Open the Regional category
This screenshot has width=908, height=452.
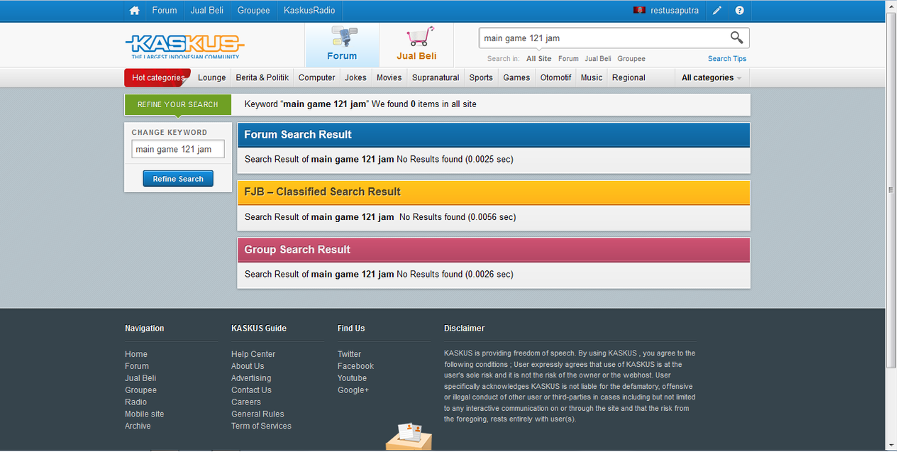[x=629, y=78]
